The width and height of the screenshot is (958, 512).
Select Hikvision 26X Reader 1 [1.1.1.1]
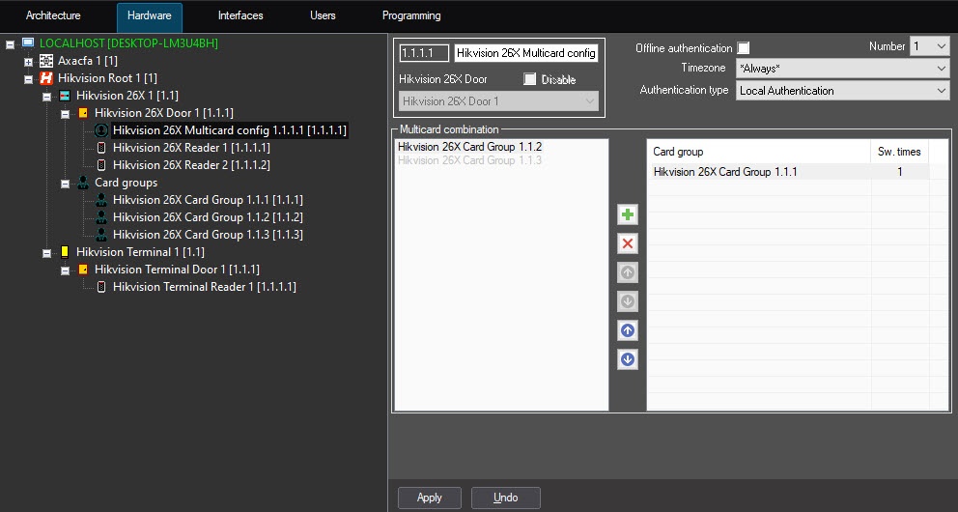191,147
